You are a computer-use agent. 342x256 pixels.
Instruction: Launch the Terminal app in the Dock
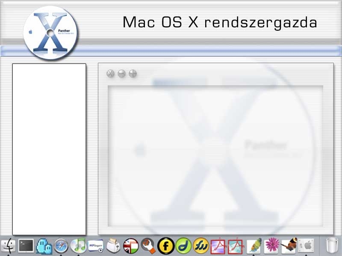[26, 246]
